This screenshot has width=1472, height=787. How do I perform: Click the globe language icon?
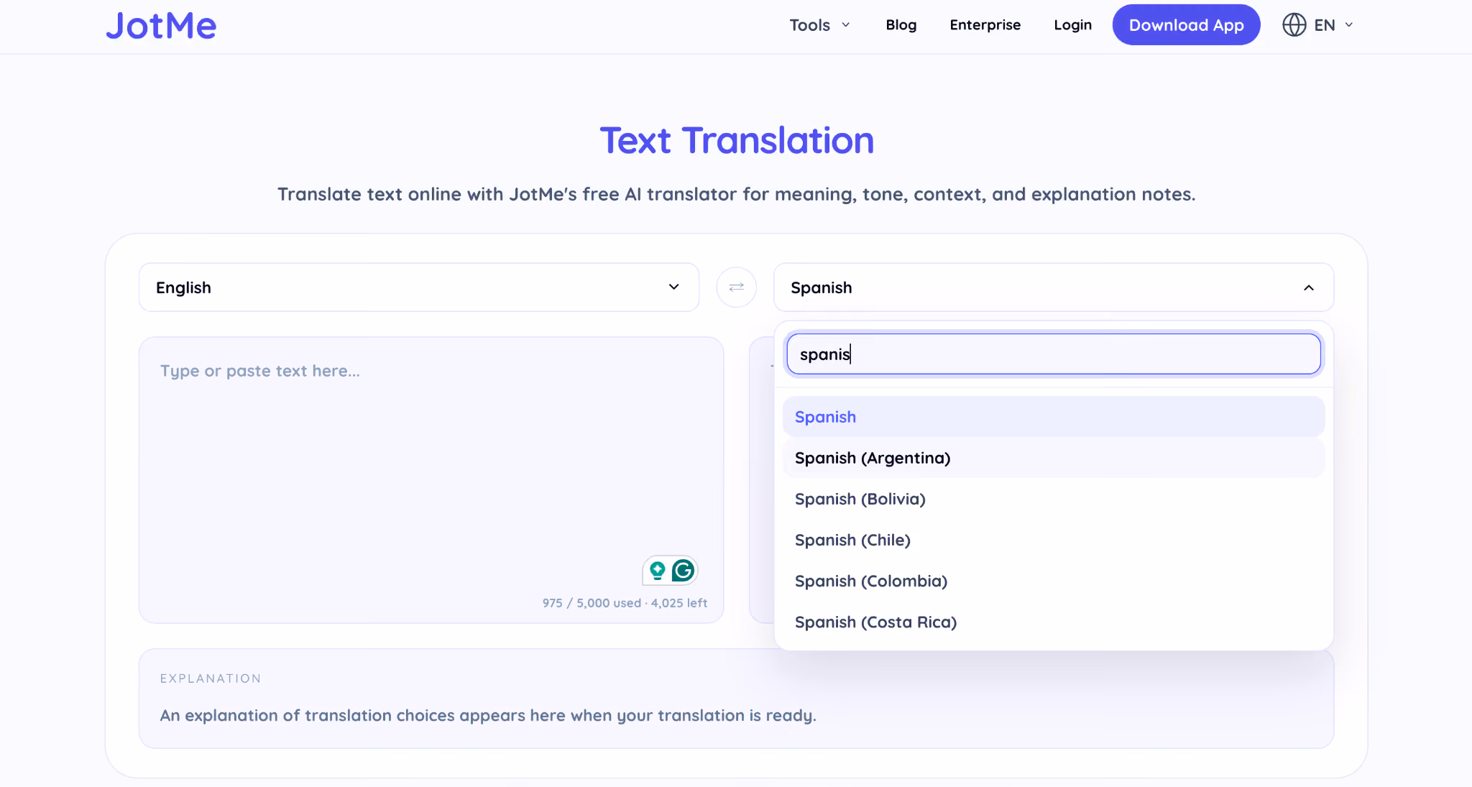click(x=1294, y=25)
